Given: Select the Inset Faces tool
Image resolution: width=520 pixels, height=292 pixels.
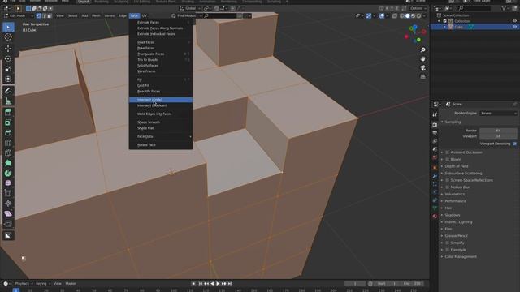Looking at the screenshot, I should click(8, 122).
